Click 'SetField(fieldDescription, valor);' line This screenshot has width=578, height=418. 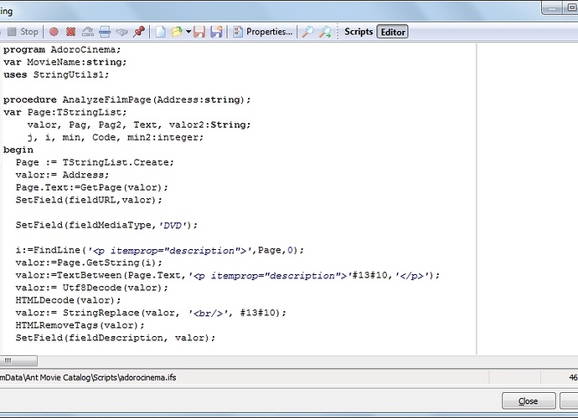coord(115,338)
